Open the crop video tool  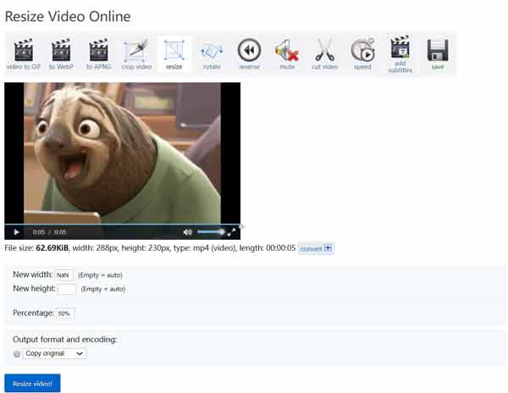(x=136, y=54)
